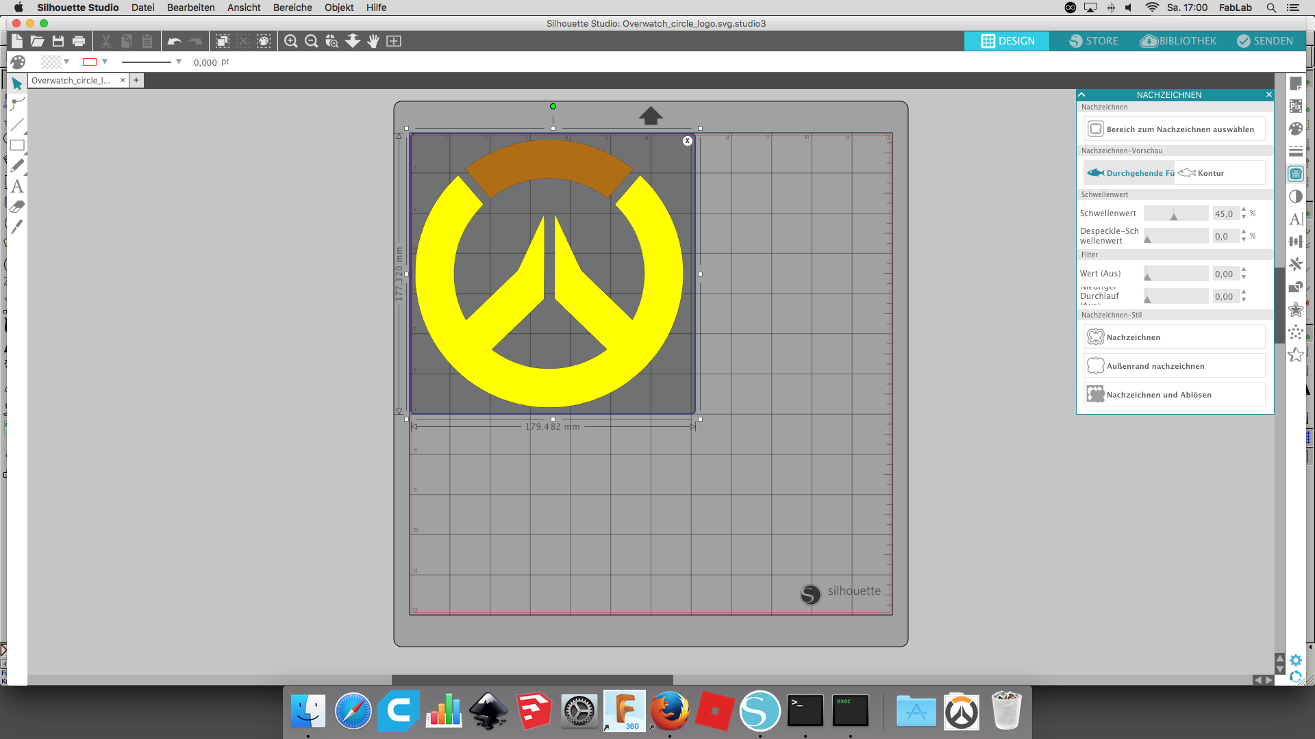The width and height of the screenshot is (1315, 739).
Task: Open the align objects panel
Action: [1295, 242]
